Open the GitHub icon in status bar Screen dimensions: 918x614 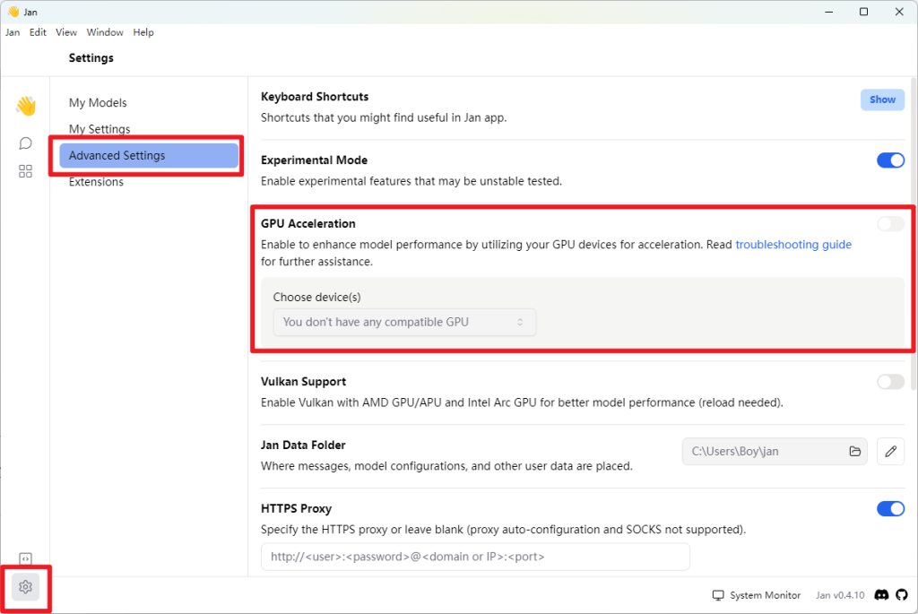click(x=902, y=595)
